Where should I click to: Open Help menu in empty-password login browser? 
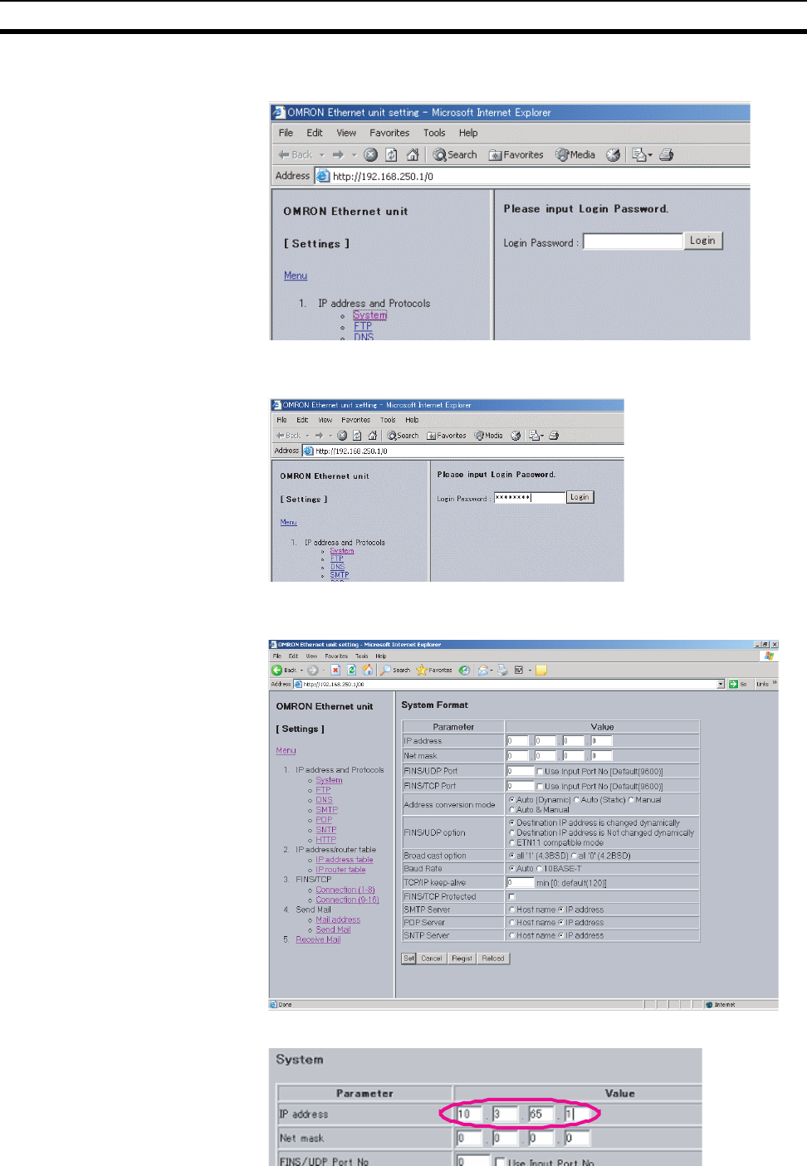point(468,133)
